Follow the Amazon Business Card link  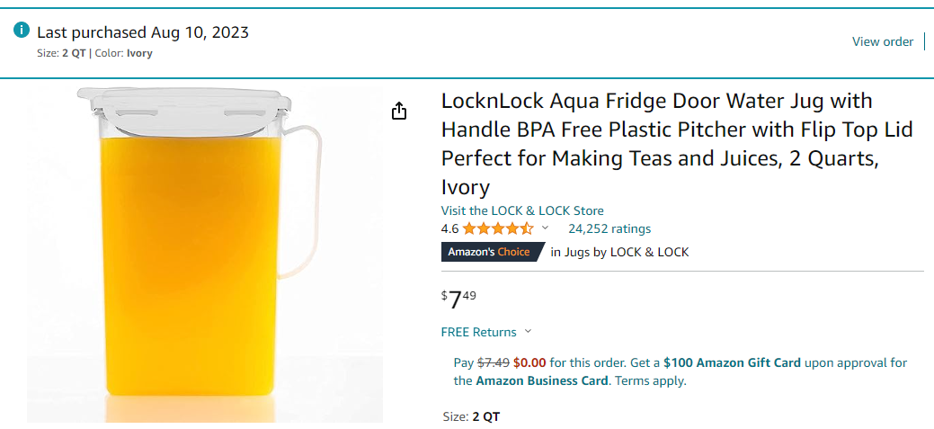(x=543, y=380)
